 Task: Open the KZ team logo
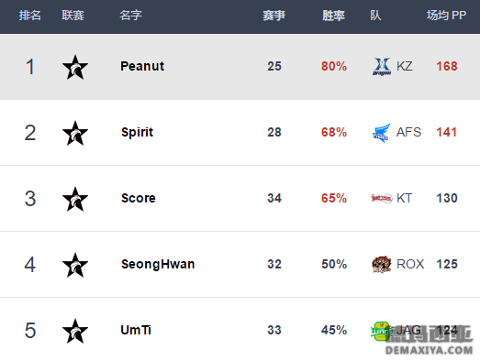tap(382, 67)
